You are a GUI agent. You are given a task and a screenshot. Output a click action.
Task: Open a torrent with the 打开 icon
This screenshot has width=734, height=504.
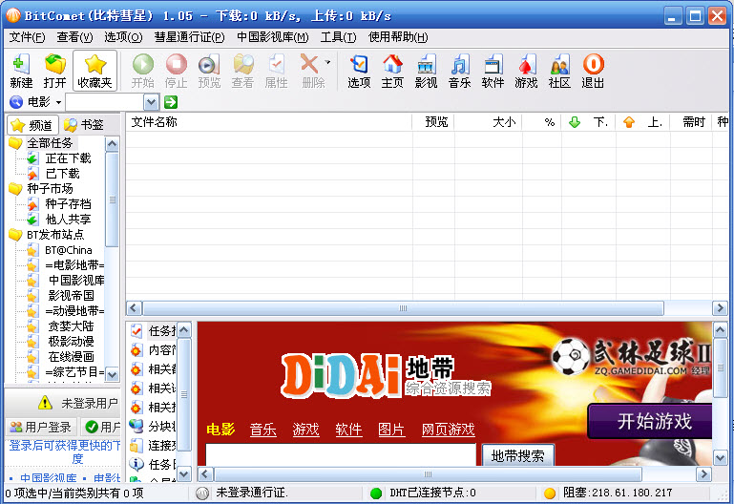pos(55,71)
